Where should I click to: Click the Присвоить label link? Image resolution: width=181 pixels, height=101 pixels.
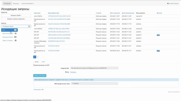[73, 72]
